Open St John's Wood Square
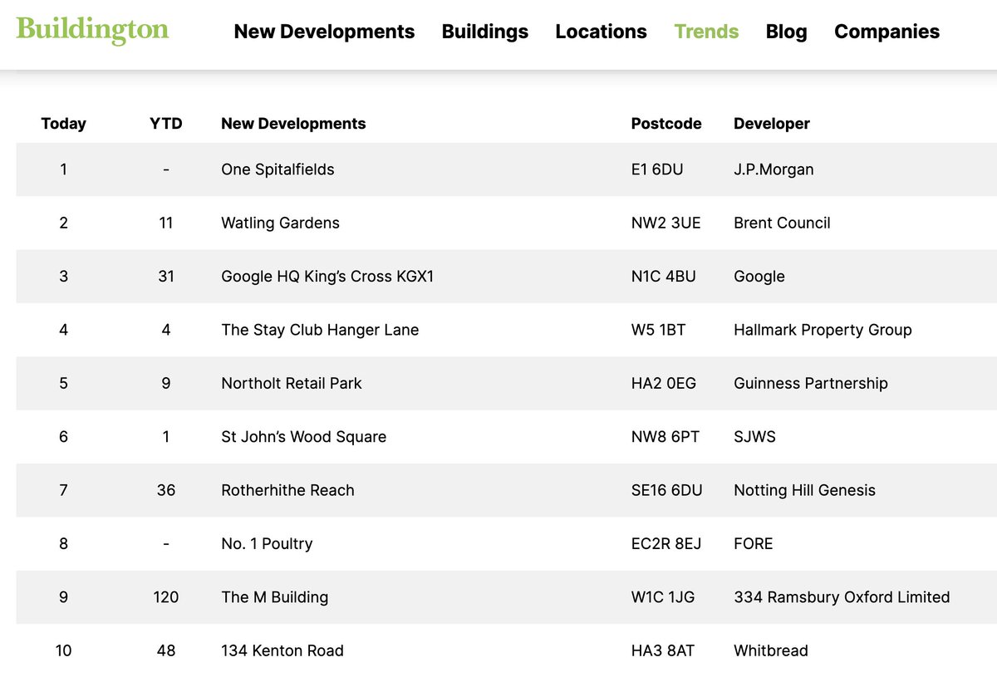The image size is (997, 677). coord(303,437)
